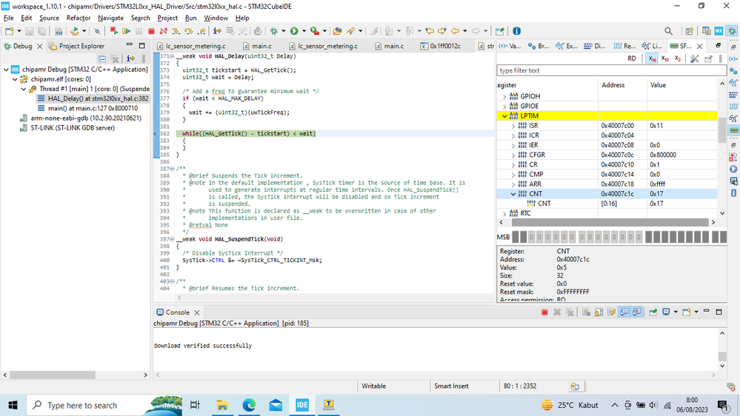Click the search magnifier icon in toolbar
The width and height of the screenshot is (740, 416).
[x=668, y=31]
